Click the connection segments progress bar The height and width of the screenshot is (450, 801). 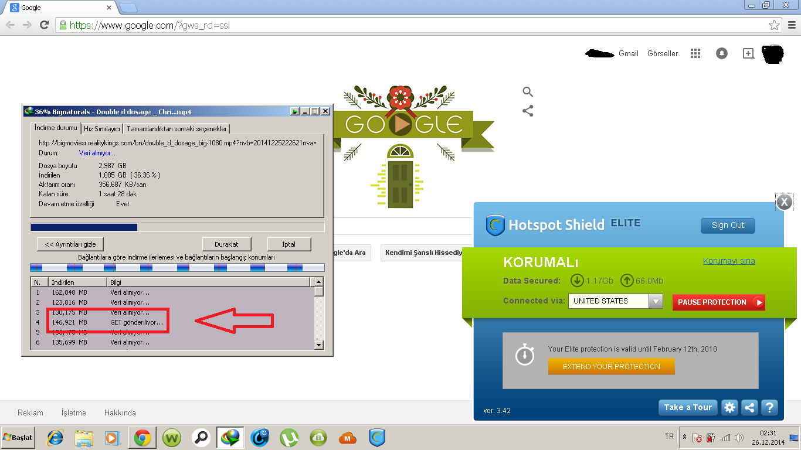tap(177, 268)
